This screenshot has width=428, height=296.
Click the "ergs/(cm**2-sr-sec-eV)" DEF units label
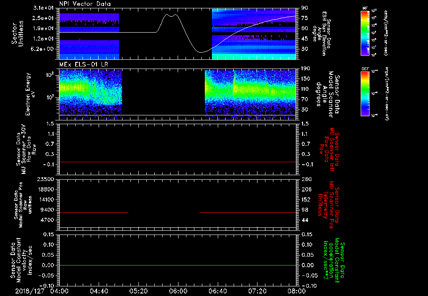coord(387,94)
